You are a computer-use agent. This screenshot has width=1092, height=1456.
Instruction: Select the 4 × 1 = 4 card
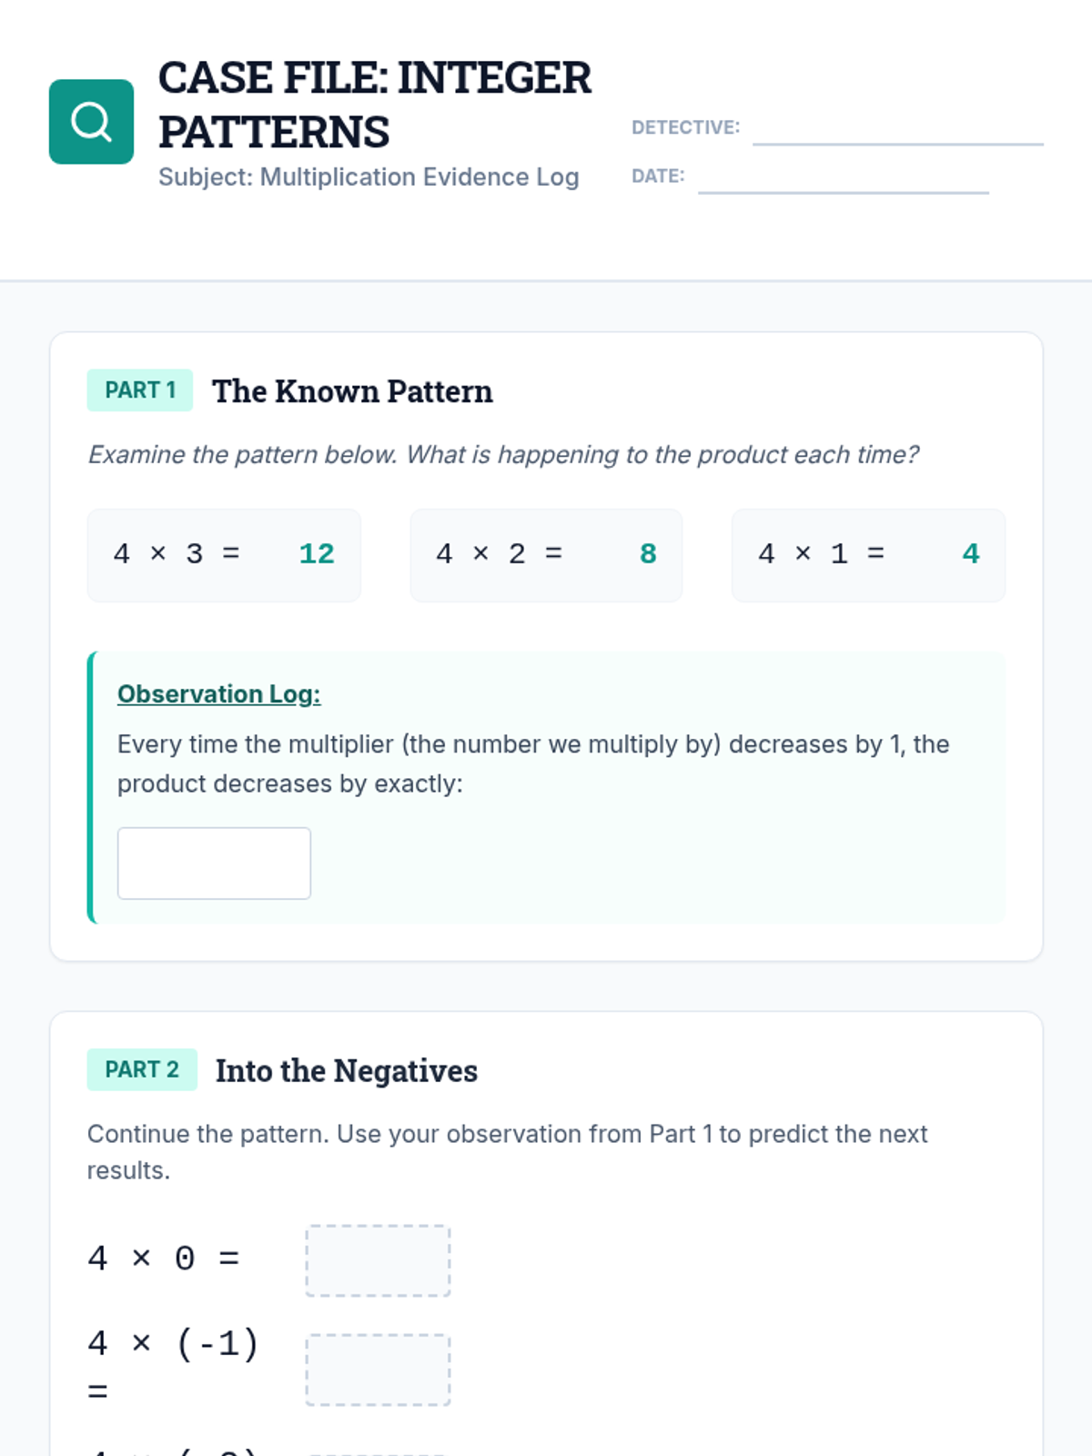pyautogui.click(x=868, y=555)
